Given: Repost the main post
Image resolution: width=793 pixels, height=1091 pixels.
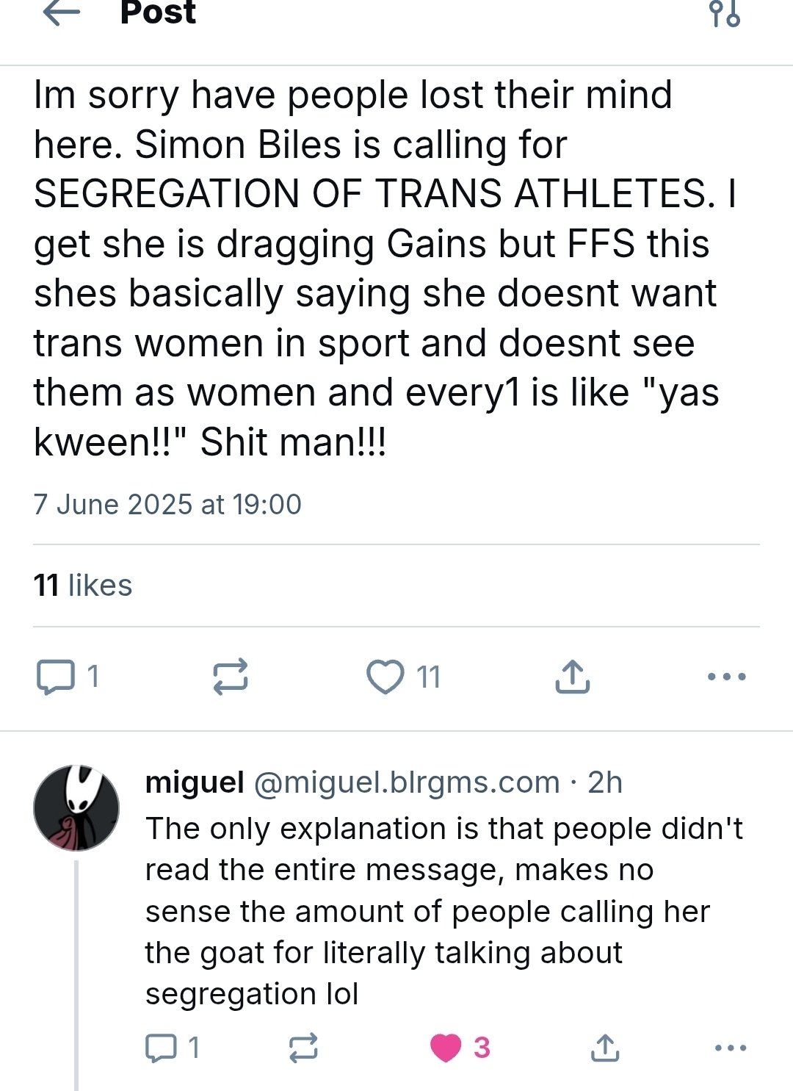Looking at the screenshot, I should 230,677.
